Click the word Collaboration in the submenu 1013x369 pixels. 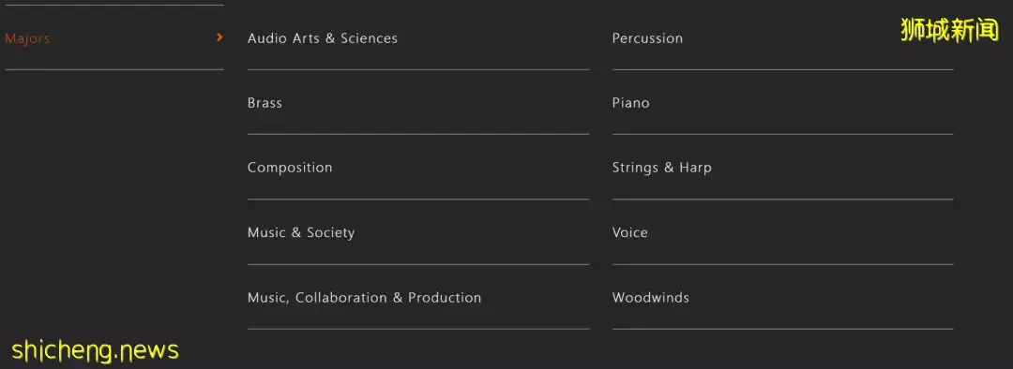(341, 298)
